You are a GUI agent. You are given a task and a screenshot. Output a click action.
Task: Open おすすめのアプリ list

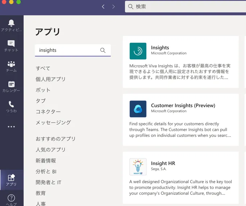point(55,139)
